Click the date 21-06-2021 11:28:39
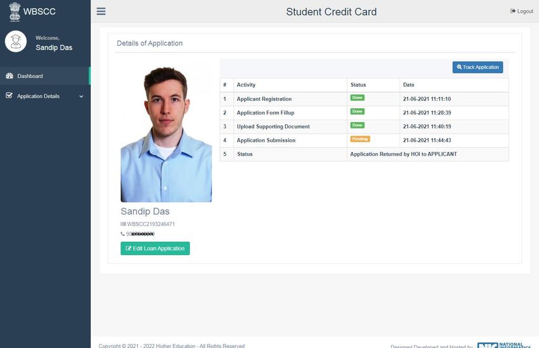This screenshot has height=348, width=539. point(427,113)
